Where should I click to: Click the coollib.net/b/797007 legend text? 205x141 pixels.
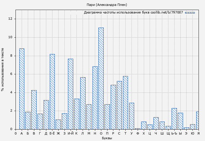tap(133, 13)
